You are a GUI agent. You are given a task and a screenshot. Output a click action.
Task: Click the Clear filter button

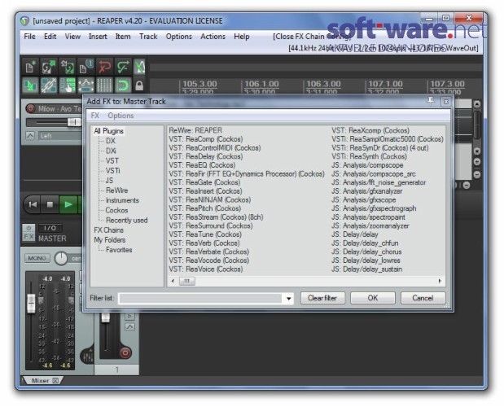[x=322, y=298]
